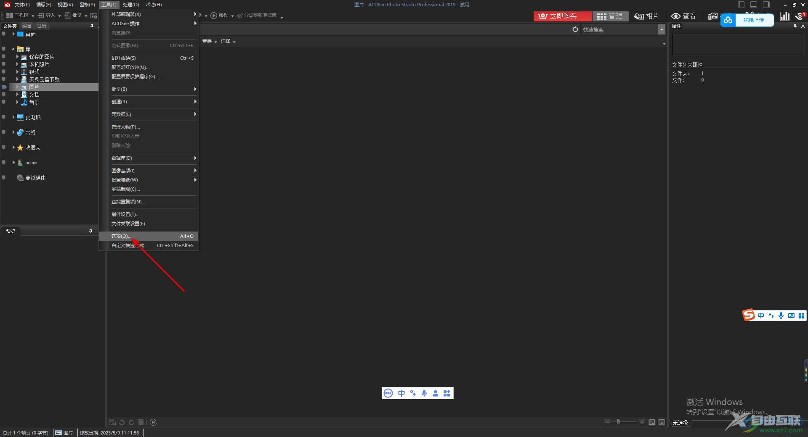Toggle the left panel layout icon in title bar
Image resolution: width=808 pixels, height=437 pixels.
[x=741, y=5]
